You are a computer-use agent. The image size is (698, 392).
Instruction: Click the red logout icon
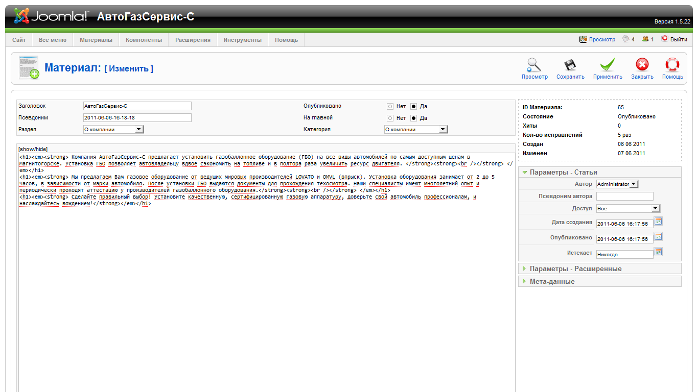point(665,38)
